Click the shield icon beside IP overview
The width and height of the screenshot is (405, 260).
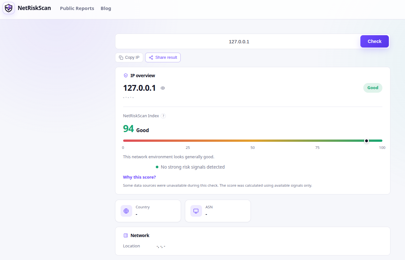pos(126,76)
